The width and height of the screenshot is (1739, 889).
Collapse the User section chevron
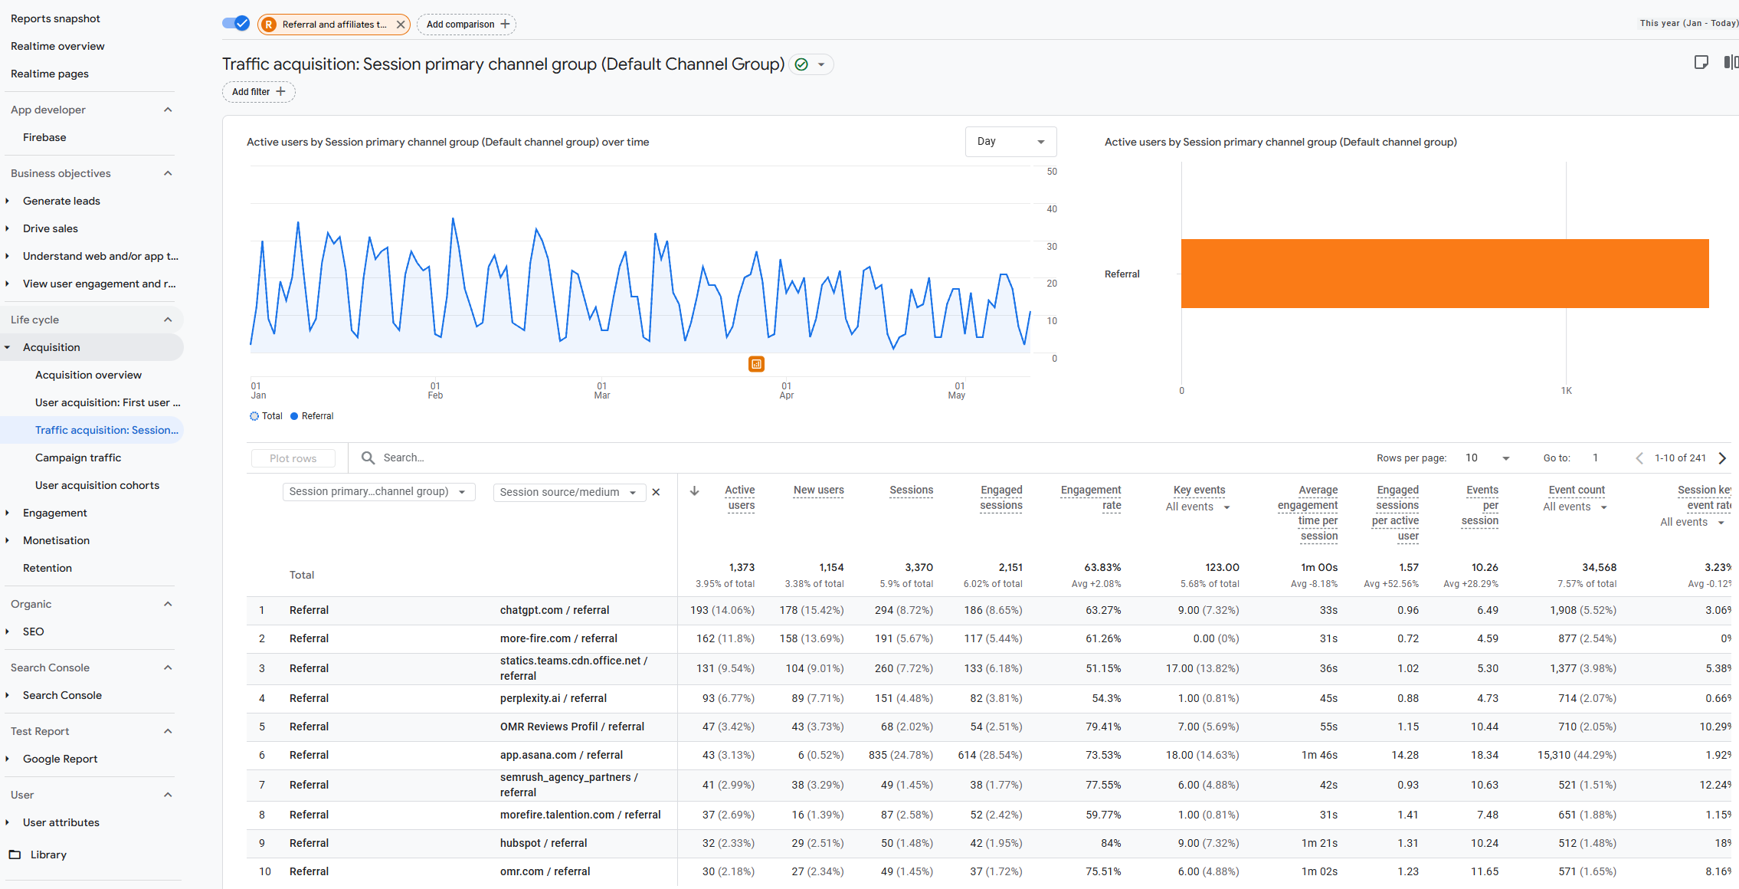point(168,795)
